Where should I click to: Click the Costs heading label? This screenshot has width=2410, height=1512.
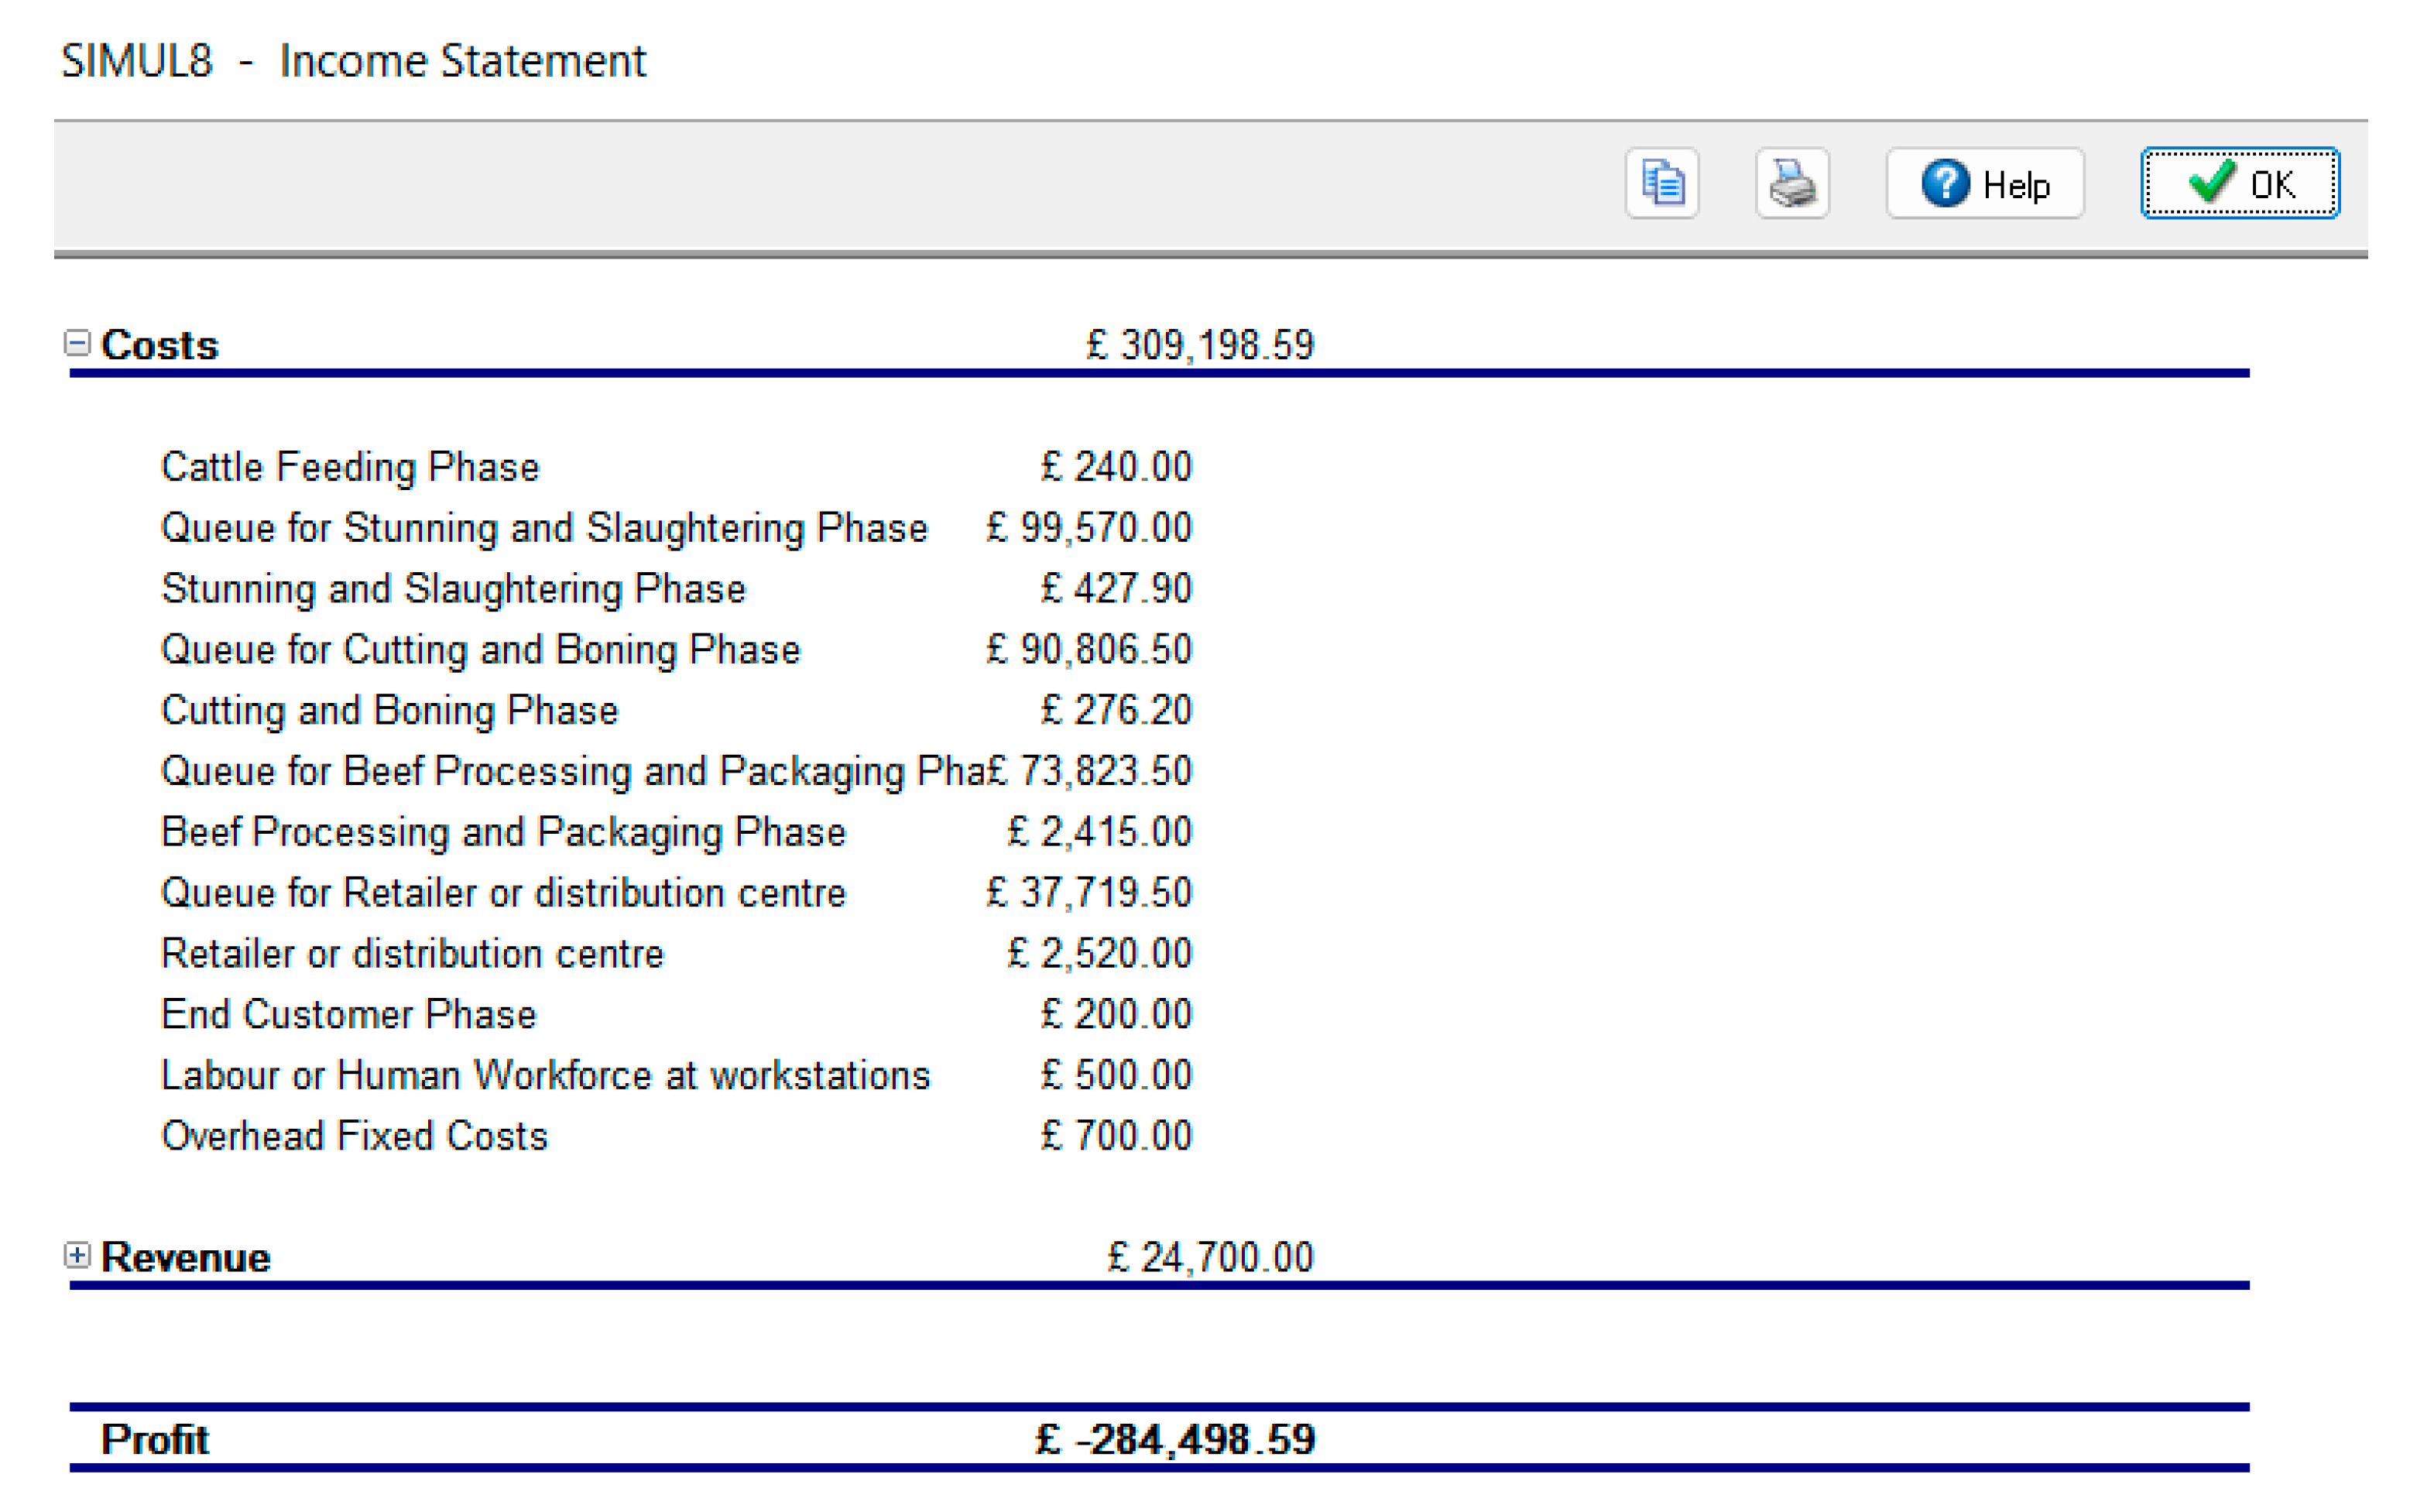(159, 345)
